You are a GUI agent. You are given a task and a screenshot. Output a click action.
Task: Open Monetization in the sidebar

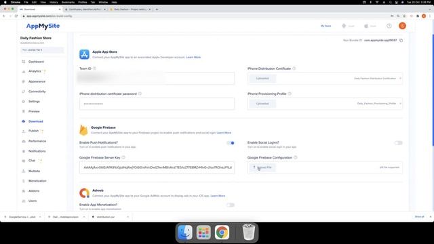[37, 181]
